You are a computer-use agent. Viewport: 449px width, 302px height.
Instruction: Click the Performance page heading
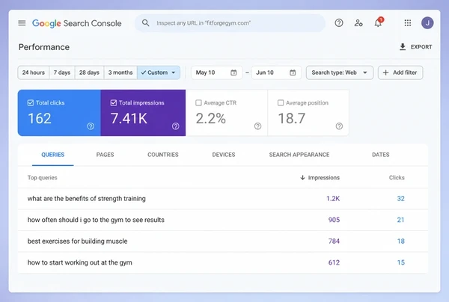coord(44,47)
